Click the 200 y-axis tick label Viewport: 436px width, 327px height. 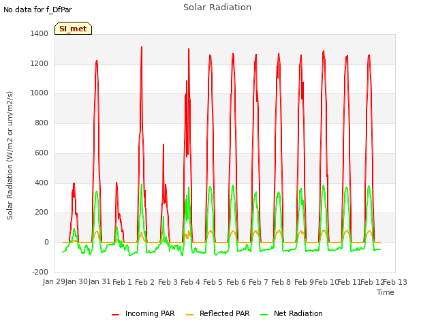coord(42,213)
